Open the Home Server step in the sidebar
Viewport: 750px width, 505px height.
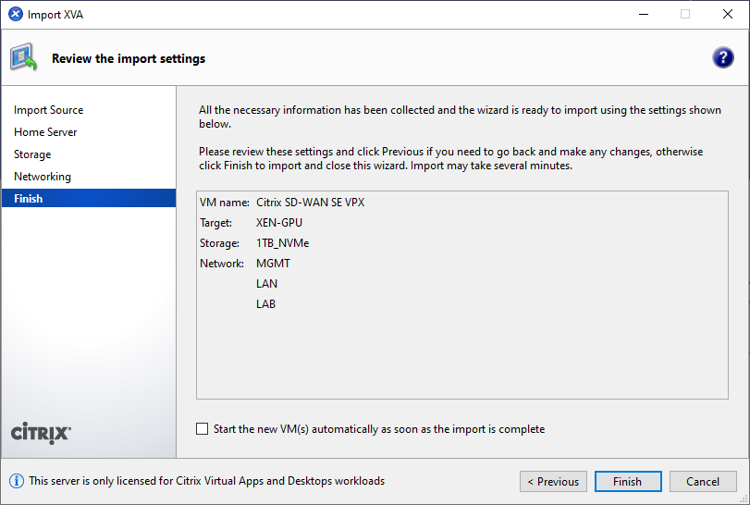[45, 132]
